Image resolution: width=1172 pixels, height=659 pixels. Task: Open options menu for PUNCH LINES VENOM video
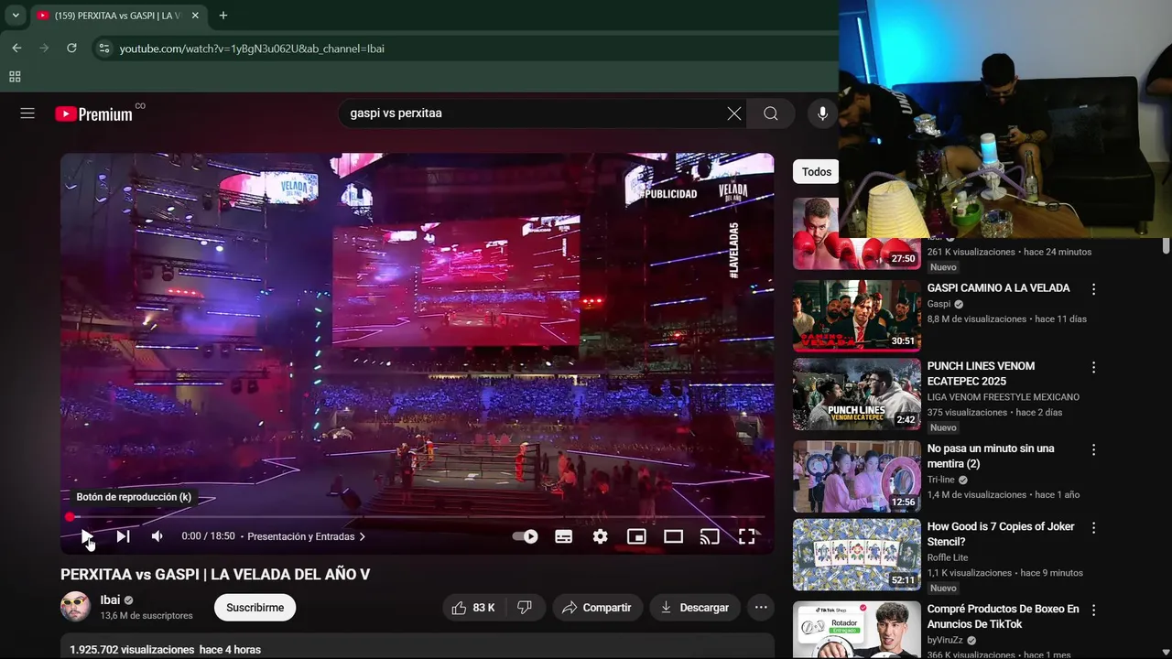(x=1093, y=367)
